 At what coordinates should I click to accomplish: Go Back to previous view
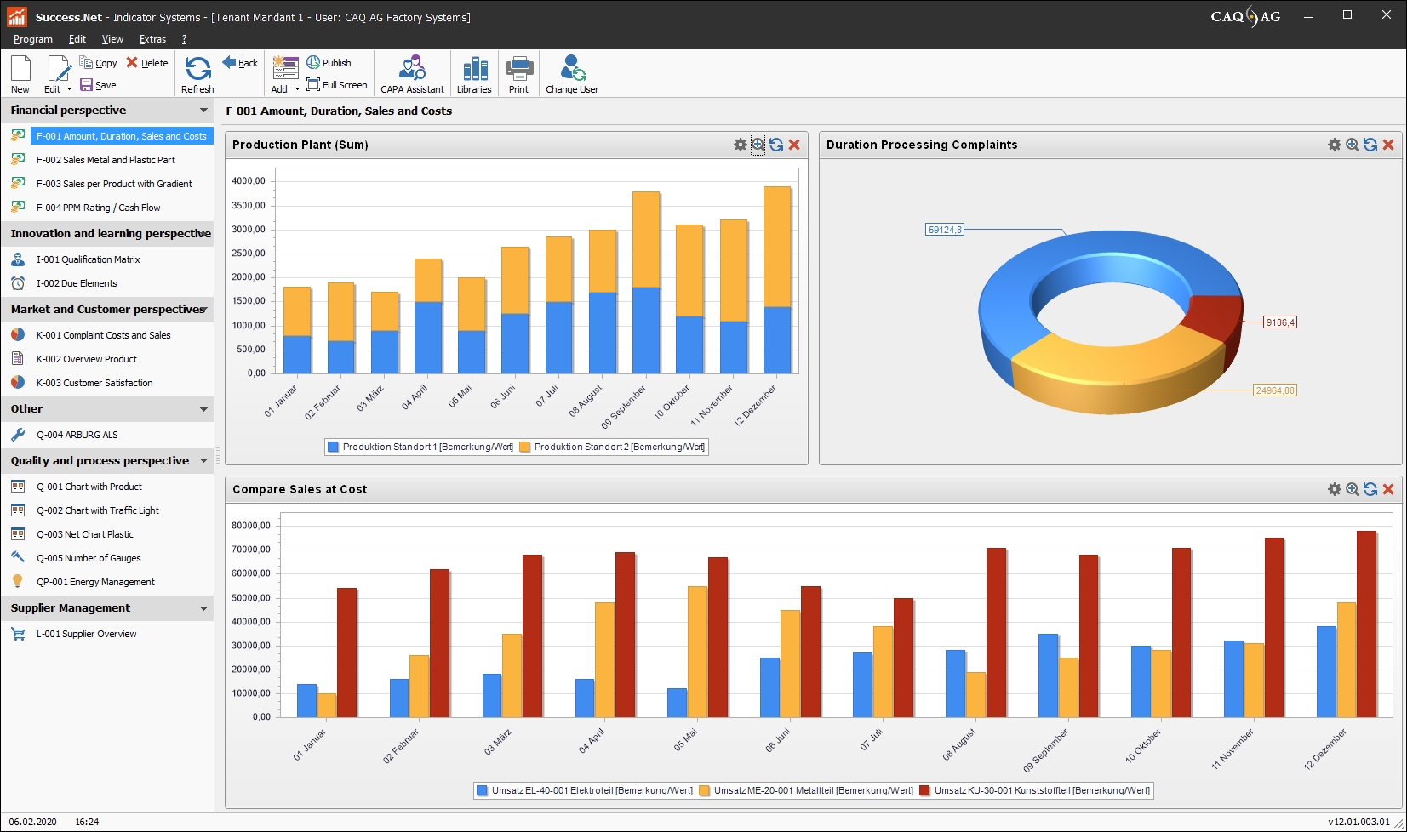pos(240,63)
